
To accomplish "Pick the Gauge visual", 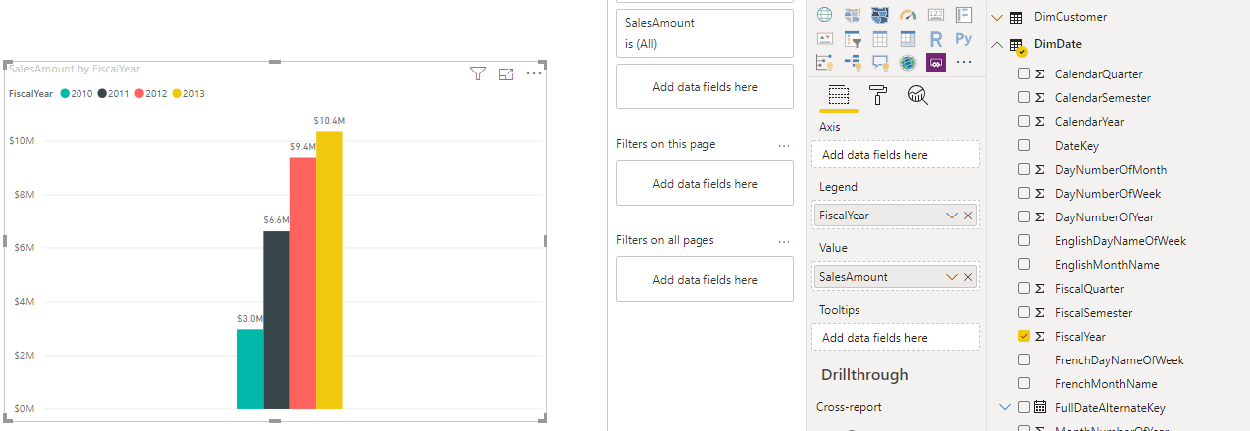I will tap(907, 15).
